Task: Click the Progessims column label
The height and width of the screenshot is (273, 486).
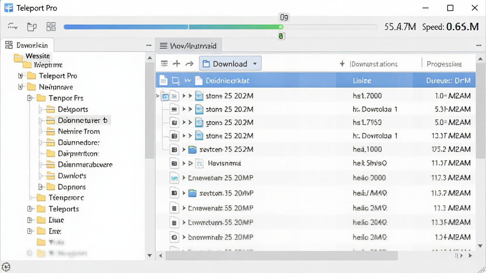Action: (444, 64)
